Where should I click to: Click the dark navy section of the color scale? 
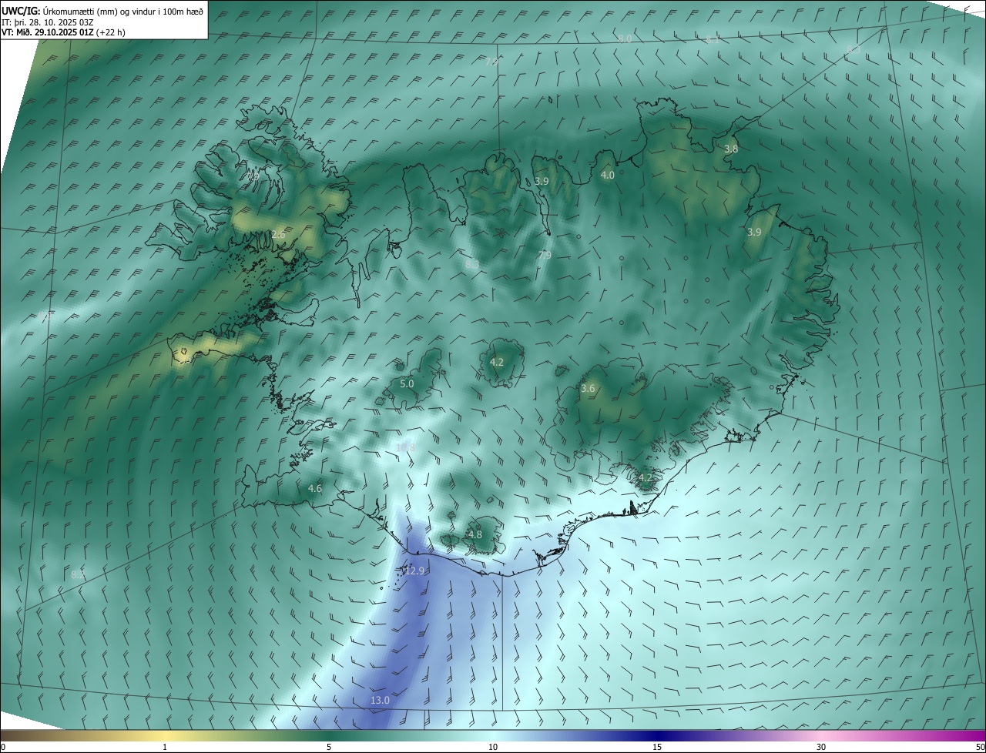pos(657,735)
